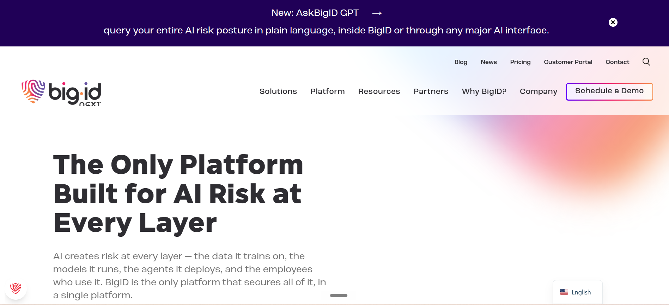Click the New: AskBigID GPT banner link
The height and width of the screenshot is (305, 669).
coord(315,13)
